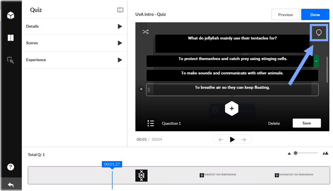The image size is (333, 191).
Task: Adjust the timeline zoom slider handle
Action: point(295,153)
